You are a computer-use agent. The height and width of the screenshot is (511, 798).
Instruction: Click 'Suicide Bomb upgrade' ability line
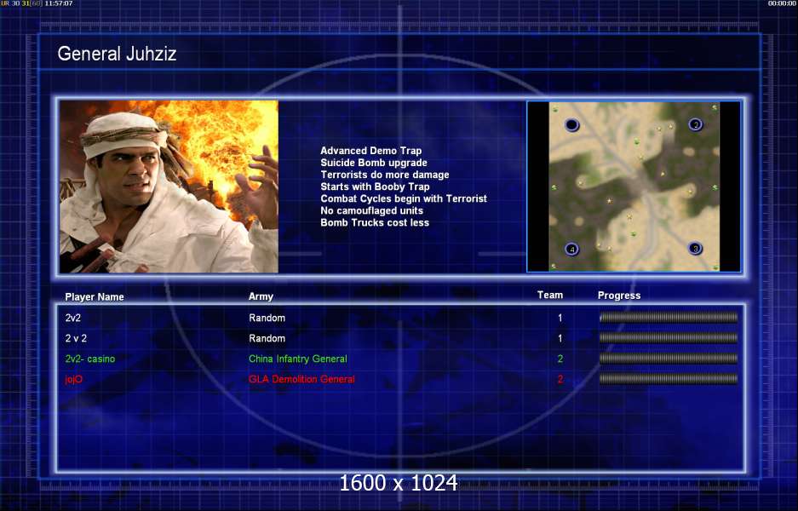tap(374, 163)
